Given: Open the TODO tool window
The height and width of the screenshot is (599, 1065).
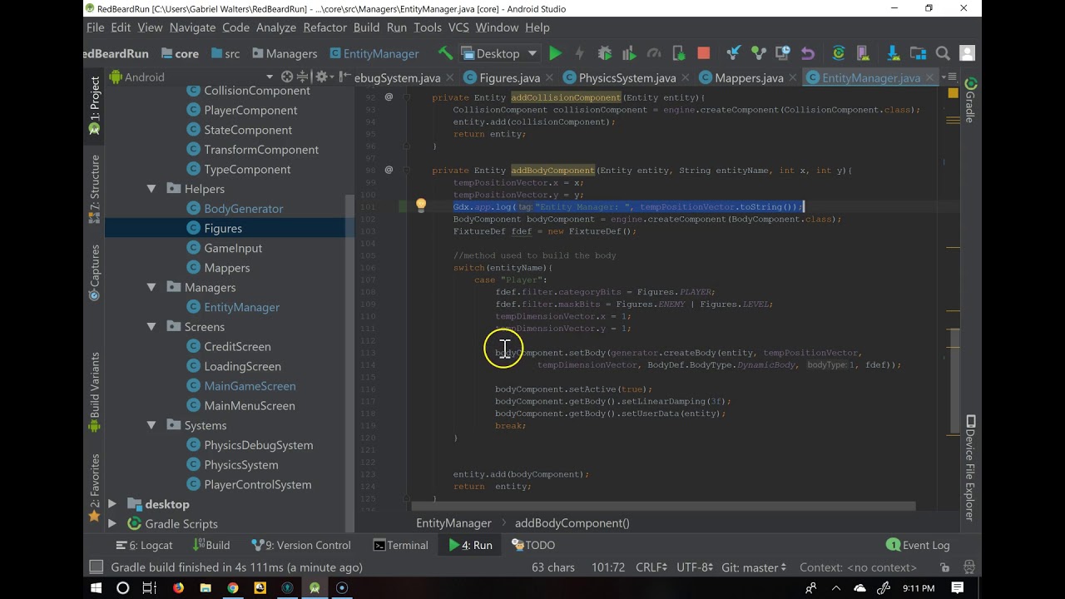Looking at the screenshot, I should click(x=532, y=545).
